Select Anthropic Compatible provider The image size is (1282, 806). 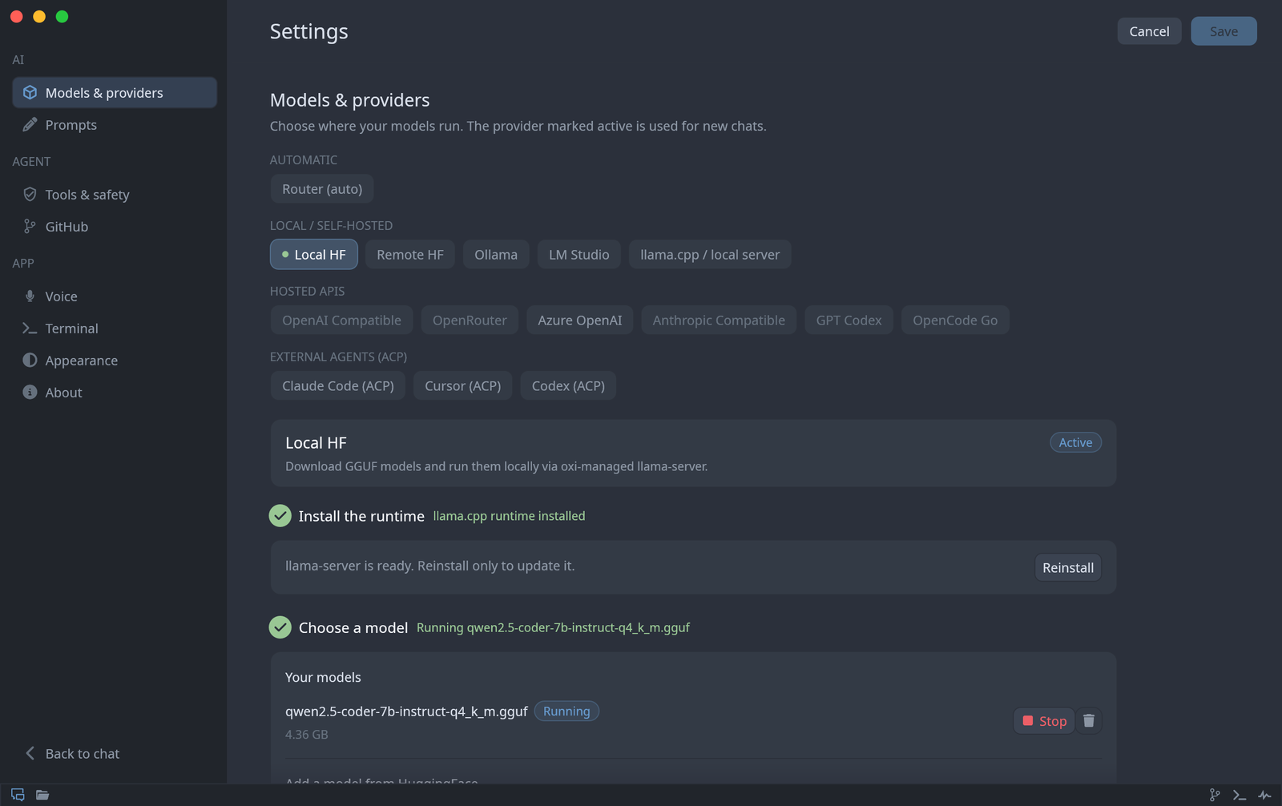[719, 320]
